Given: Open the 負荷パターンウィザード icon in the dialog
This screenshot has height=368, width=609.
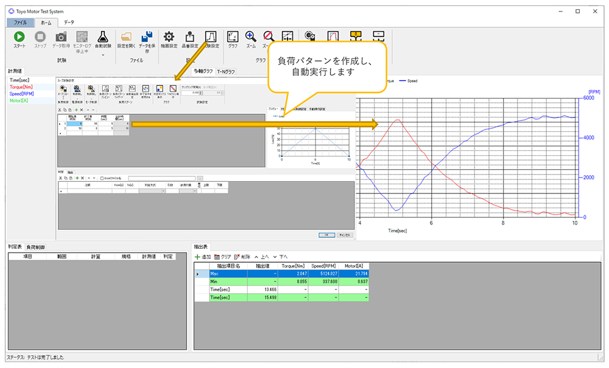Looking at the screenshot, I should coord(119,89).
